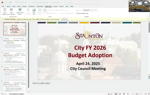The height and width of the screenshot is (95, 150).
Task: Open the View tab
Action: 67,6
